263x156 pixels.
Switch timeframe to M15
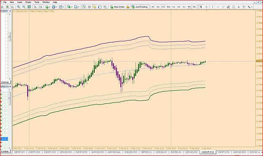click(x=163, y=7)
